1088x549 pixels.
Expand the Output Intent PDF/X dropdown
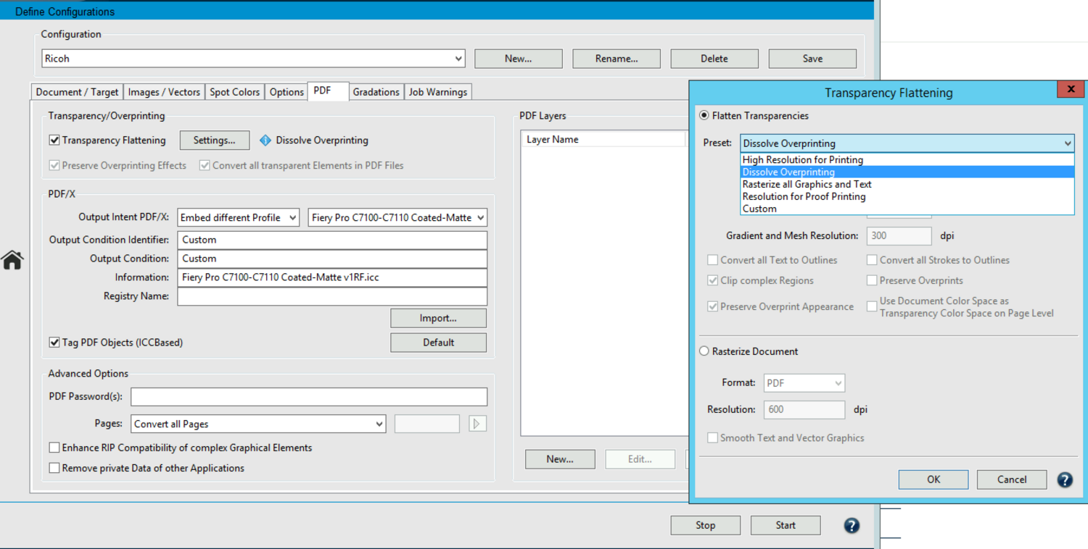(238, 217)
